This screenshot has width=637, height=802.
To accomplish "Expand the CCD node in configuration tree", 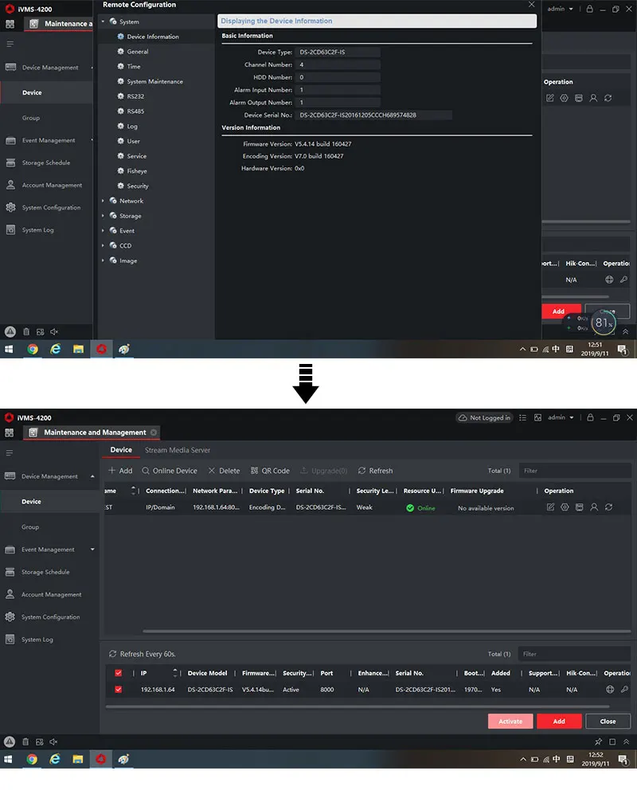I will tap(103, 245).
